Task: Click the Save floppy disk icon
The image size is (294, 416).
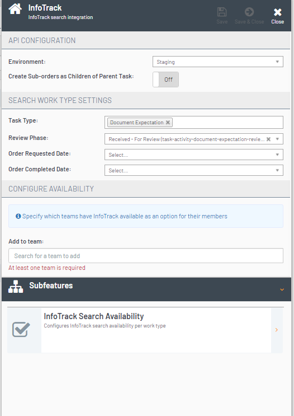Action: [222, 12]
